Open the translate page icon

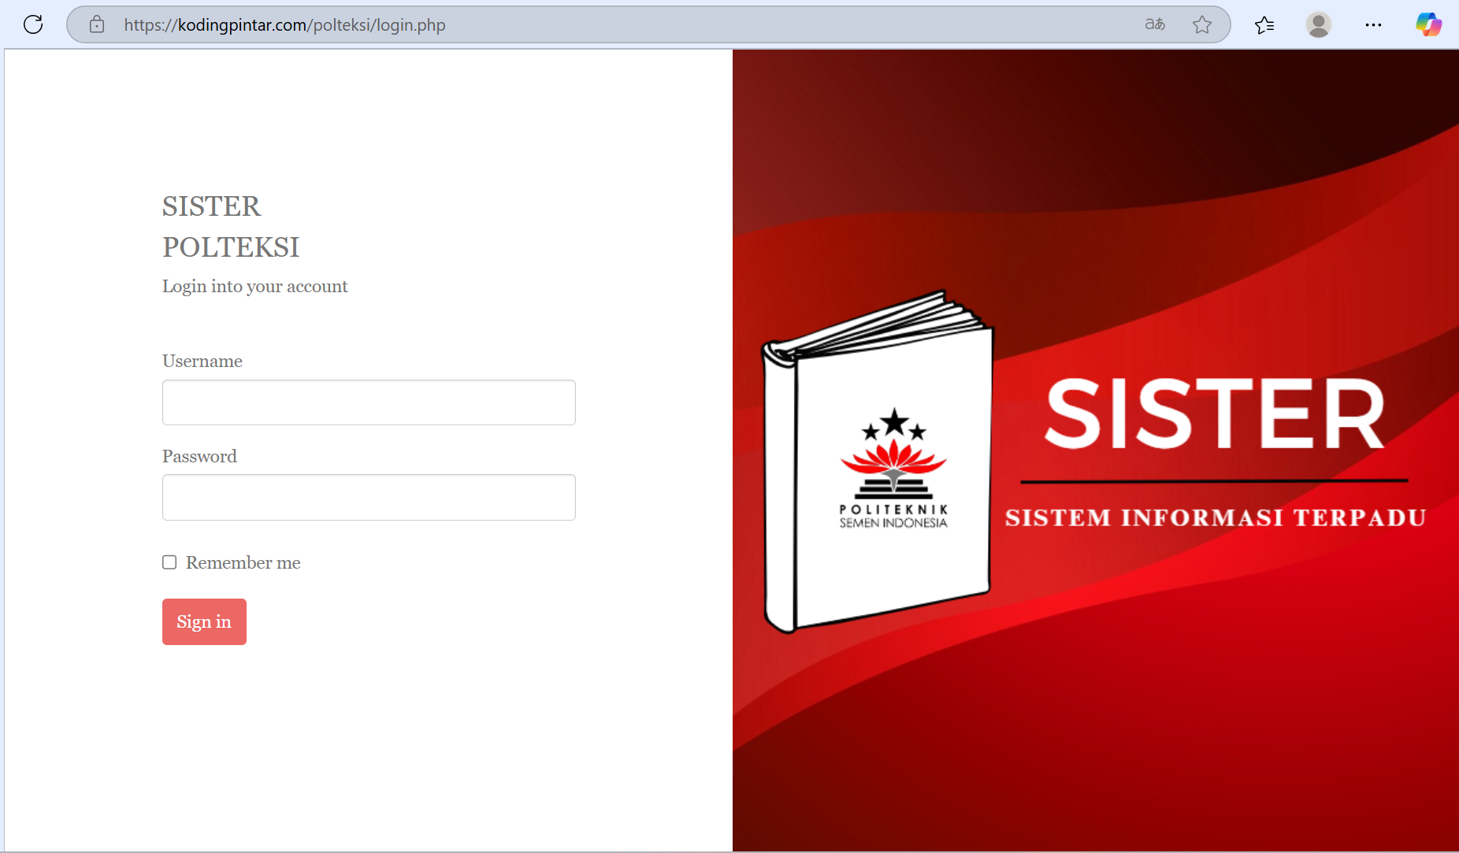(1155, 24)
